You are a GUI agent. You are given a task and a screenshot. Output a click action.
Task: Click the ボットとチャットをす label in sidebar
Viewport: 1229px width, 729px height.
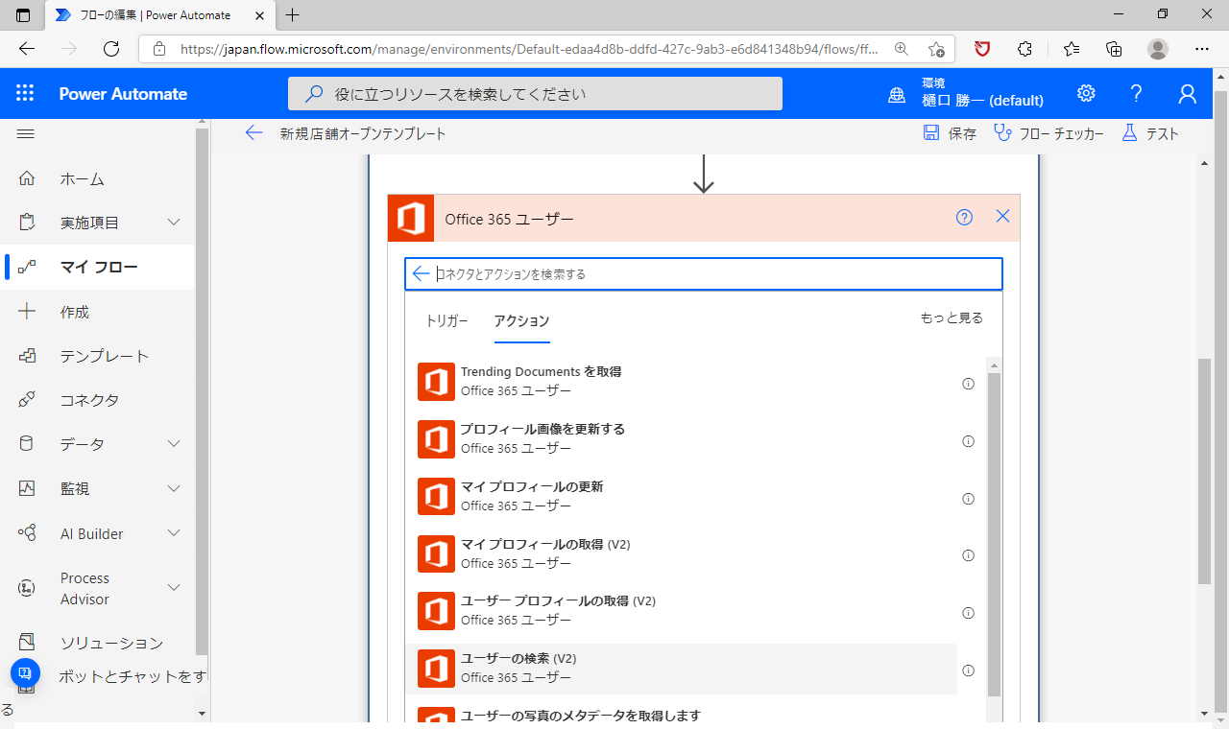[x=133, y=676]
